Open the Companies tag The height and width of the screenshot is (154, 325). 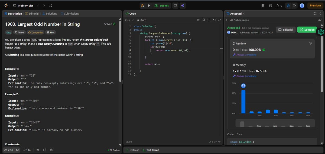[35, 32]
